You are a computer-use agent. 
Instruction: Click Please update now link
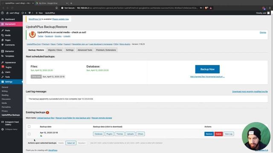tap(61, 19)
